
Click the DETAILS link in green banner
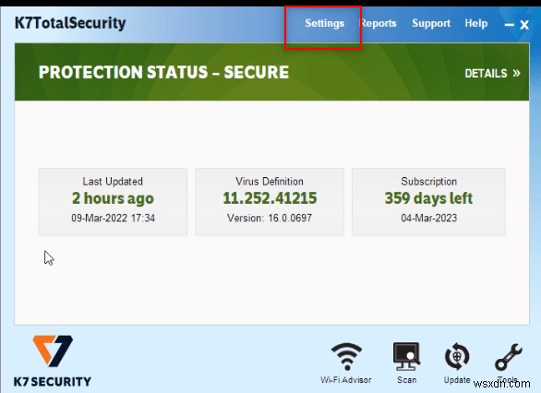pos(486,74)
